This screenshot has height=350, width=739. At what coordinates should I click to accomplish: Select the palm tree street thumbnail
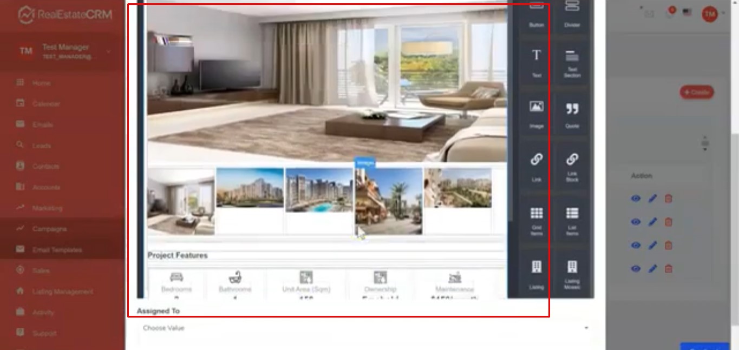click(389, 201)
